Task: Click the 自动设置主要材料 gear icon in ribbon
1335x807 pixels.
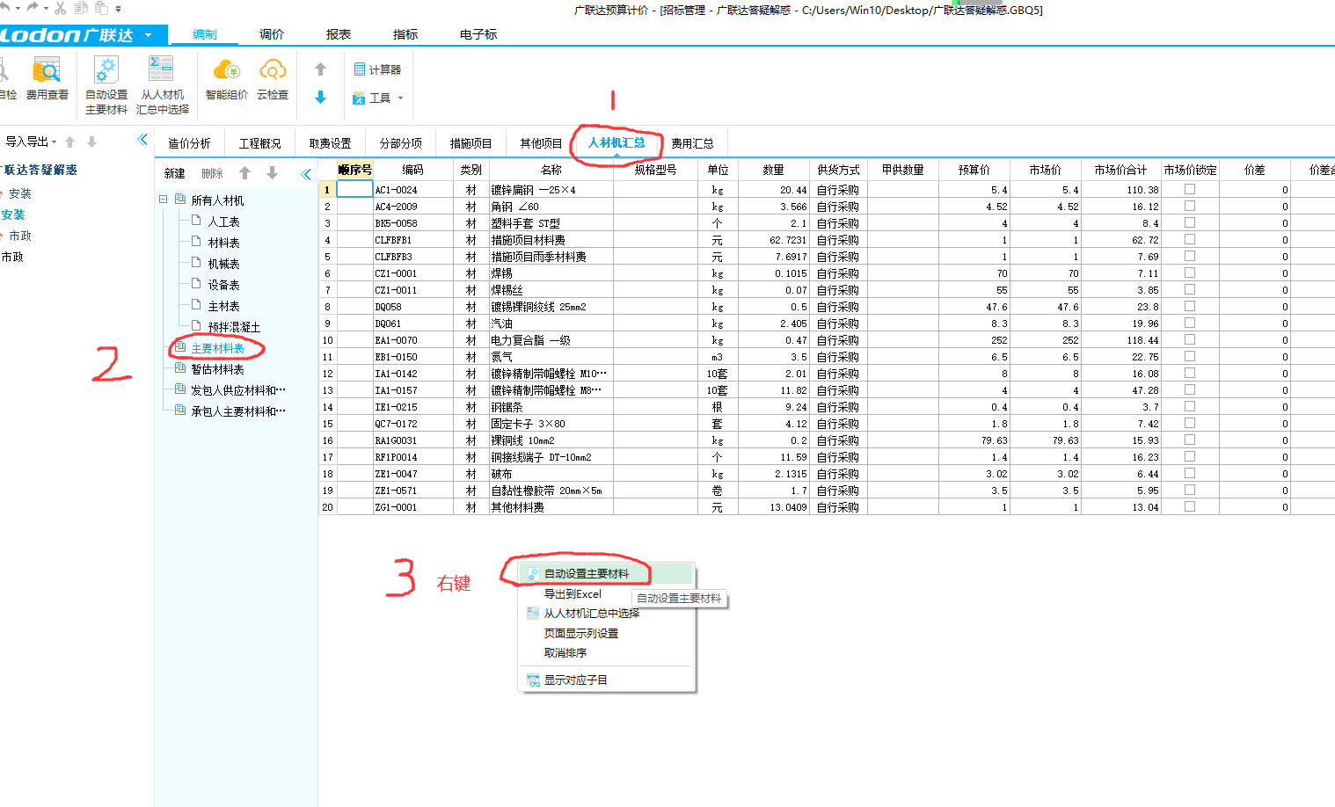Action: 106,70
